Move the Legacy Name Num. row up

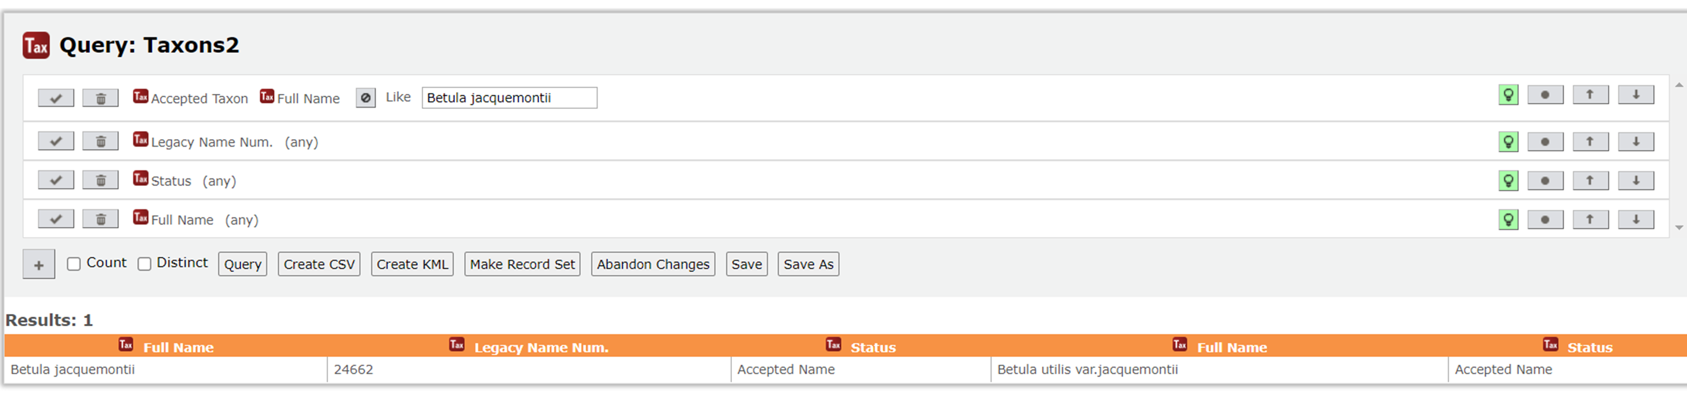tap(1590, 141)
